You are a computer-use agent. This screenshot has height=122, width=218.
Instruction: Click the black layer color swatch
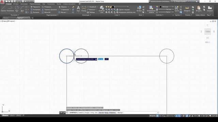[x=113, y=7]
